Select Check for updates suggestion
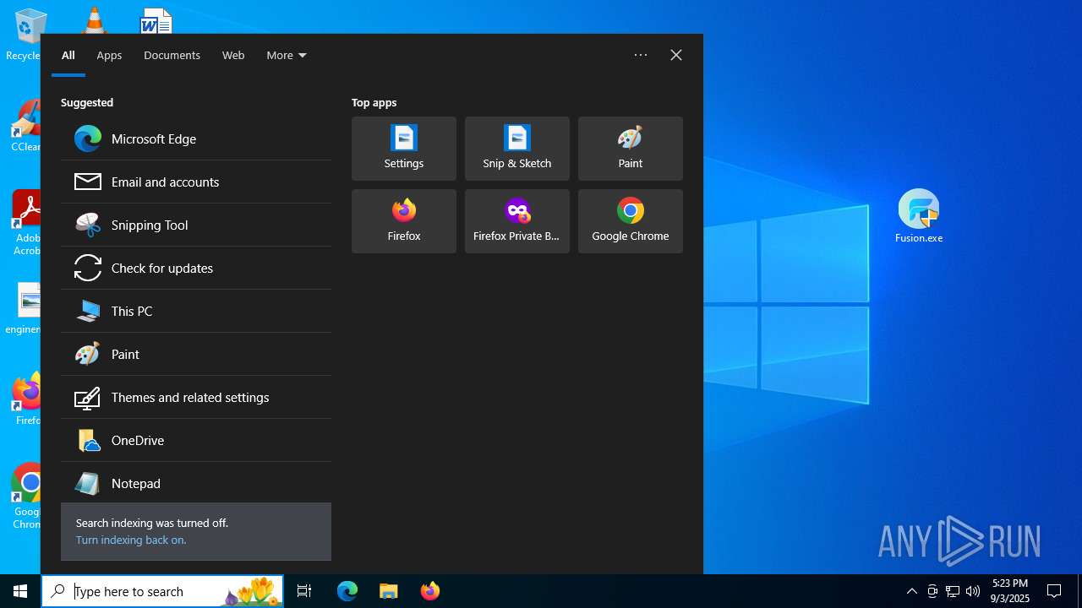The width and height of the screenshot is (1082, 608). (196, 268)
